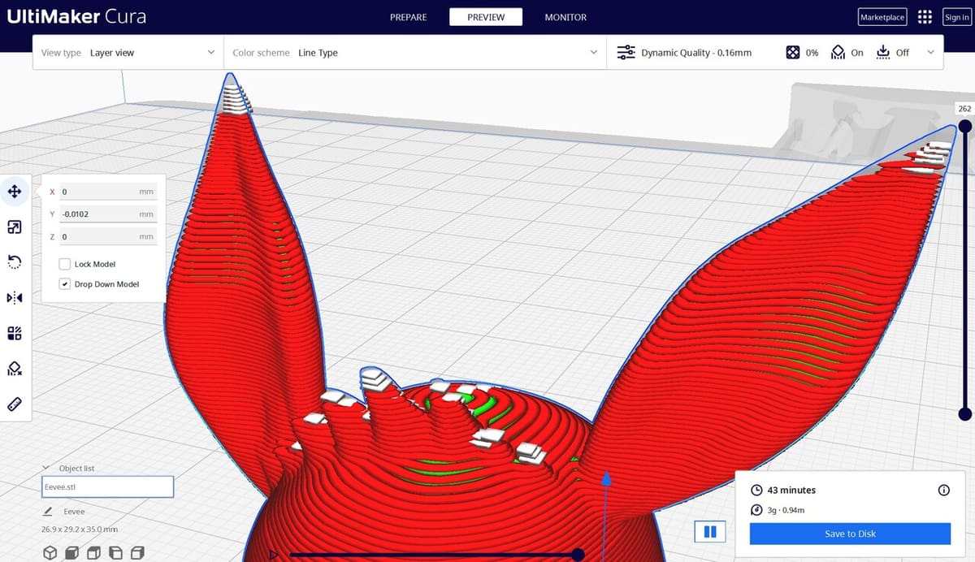Open the print estimate info icon
This screenshot has height=562, width=975.
(943, 491)
